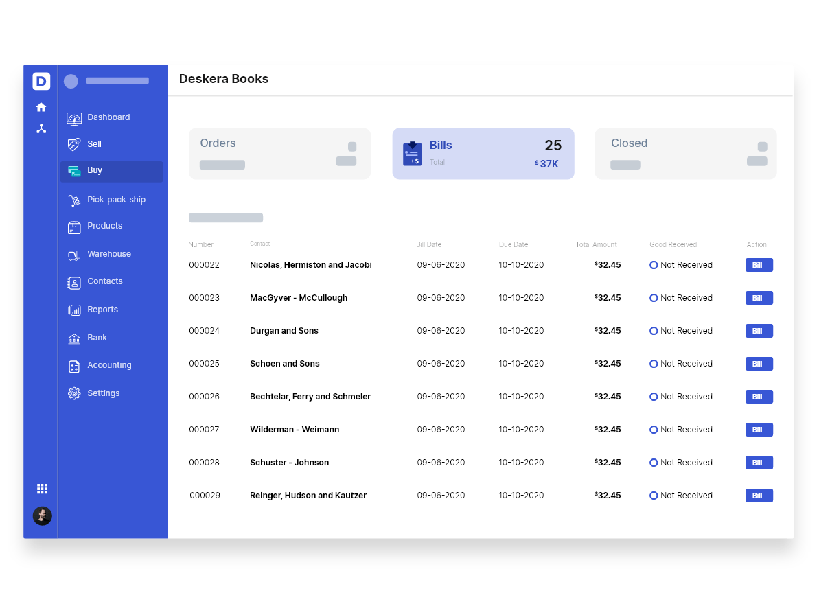This screenshot has width=819, height=604.
Task: Click the Deskera D logo icon
Action: (x=41, y=81)
